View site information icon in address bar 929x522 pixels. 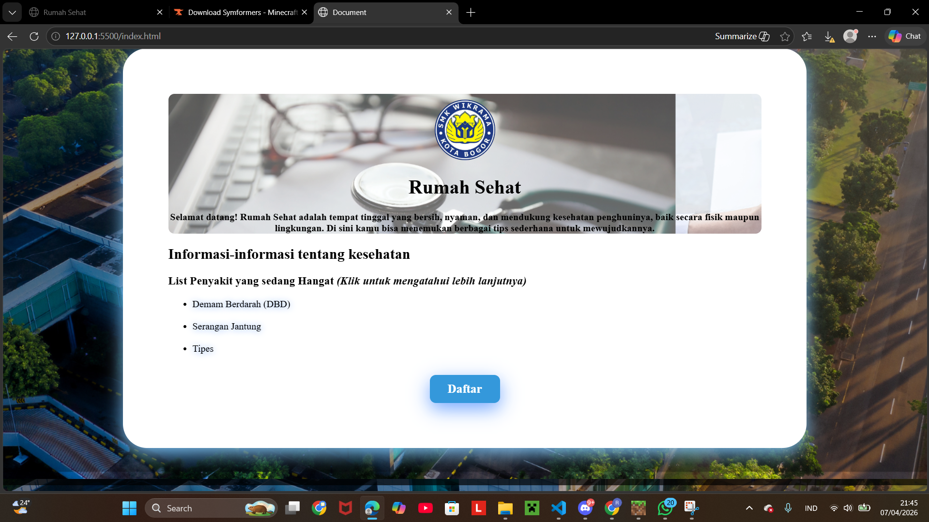(56, 36)
